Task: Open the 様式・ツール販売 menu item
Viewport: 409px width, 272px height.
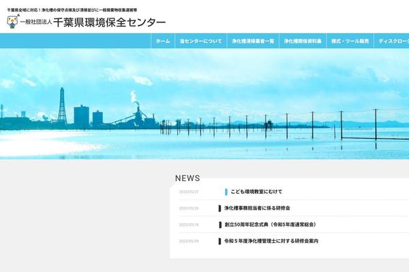Action: [350, 41]
